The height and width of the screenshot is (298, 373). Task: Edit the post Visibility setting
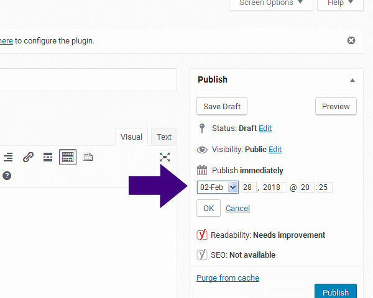(275, 150)
